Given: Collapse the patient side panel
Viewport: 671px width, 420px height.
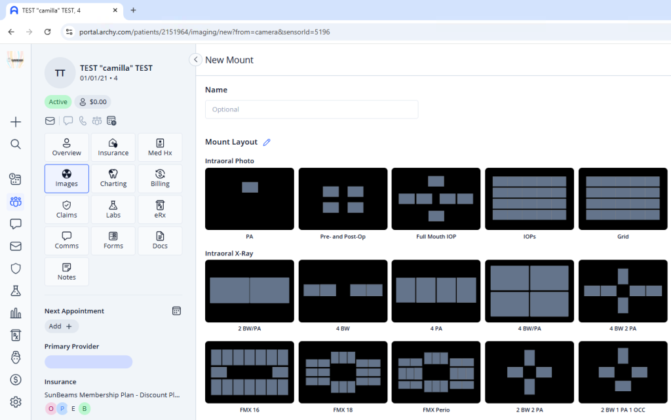Looking at the screenshot, I should click(x=195, y=60).
